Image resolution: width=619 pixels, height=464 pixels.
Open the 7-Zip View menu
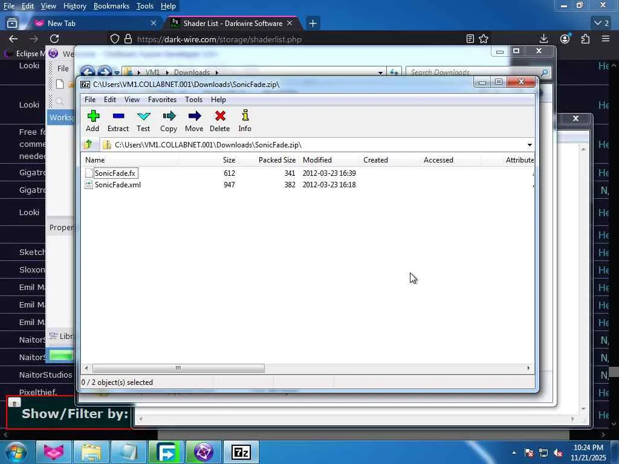[132, 100]
